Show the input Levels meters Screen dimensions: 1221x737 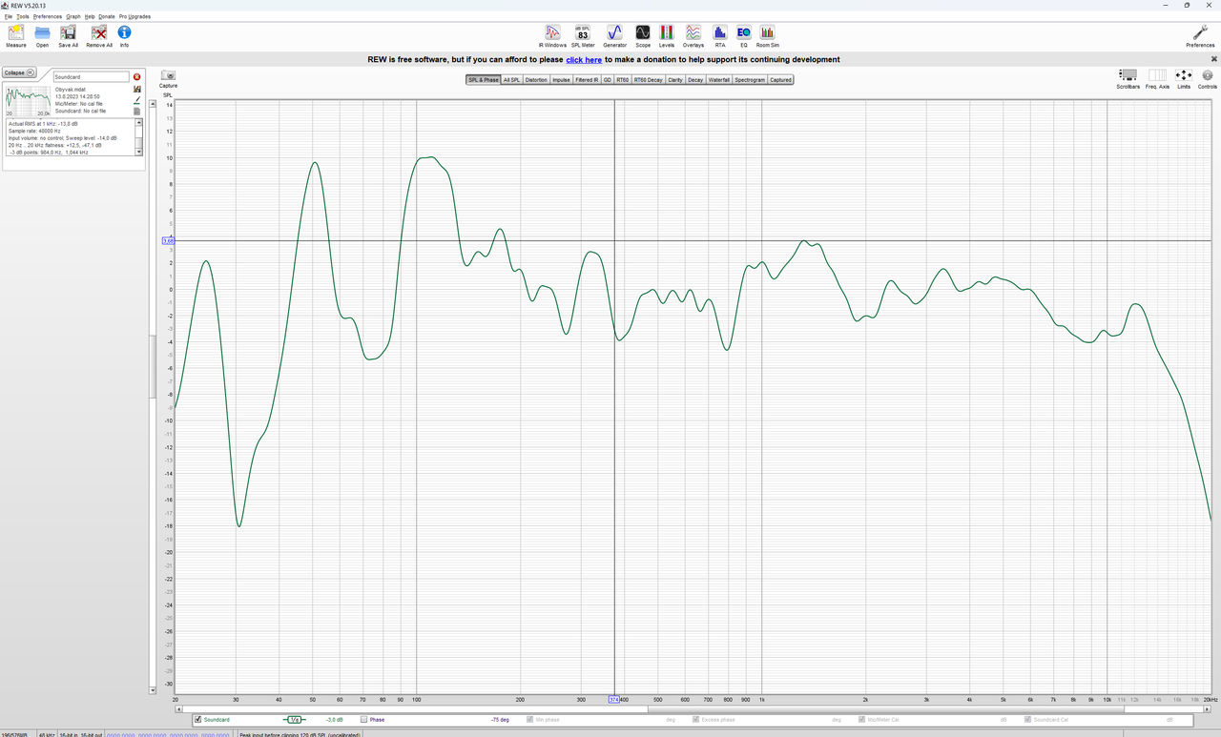(667, 36)
